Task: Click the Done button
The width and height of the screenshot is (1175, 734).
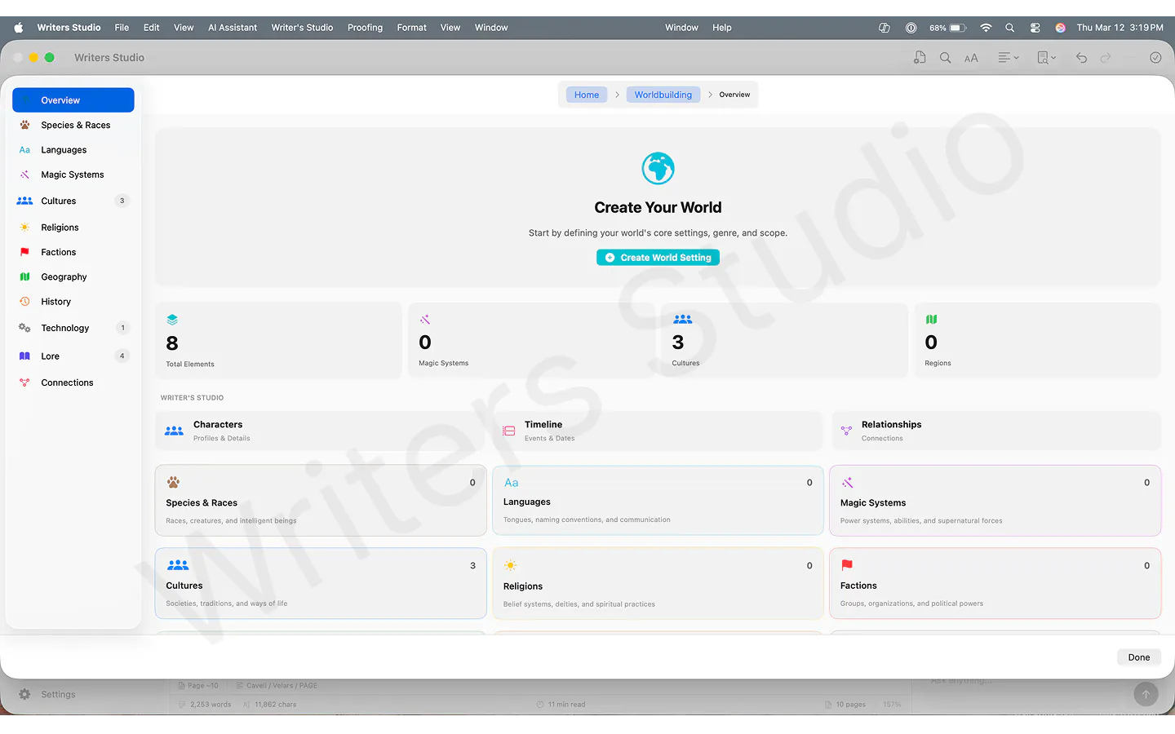Action: point(1139,657)
